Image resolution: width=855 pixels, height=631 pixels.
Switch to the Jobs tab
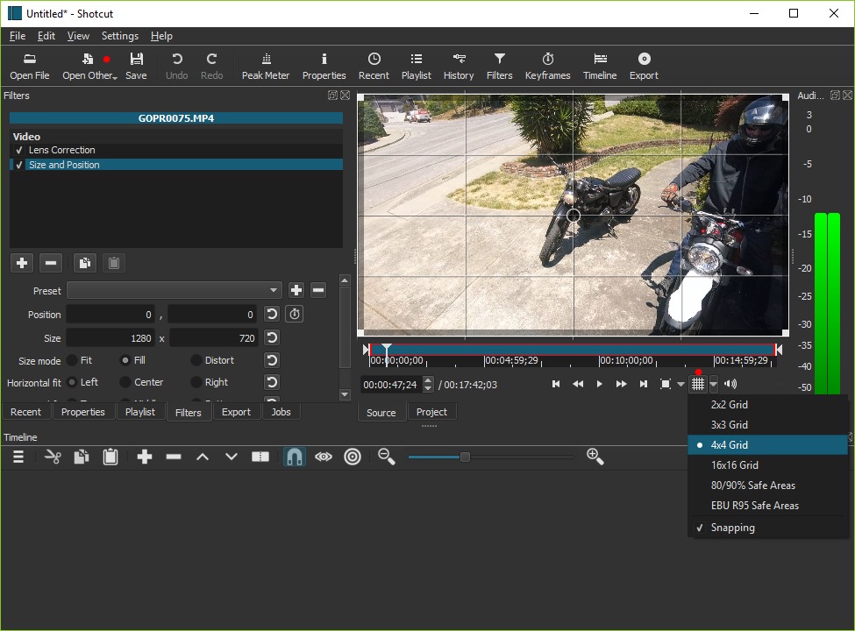click(281, 412)
